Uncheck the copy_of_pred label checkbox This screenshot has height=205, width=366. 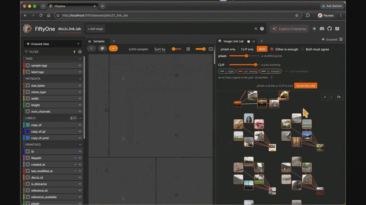click(x=28, y=138)
